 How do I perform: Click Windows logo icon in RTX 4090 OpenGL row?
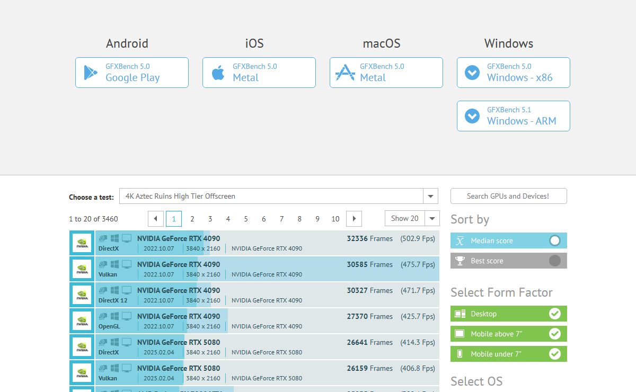pos(114,316)
